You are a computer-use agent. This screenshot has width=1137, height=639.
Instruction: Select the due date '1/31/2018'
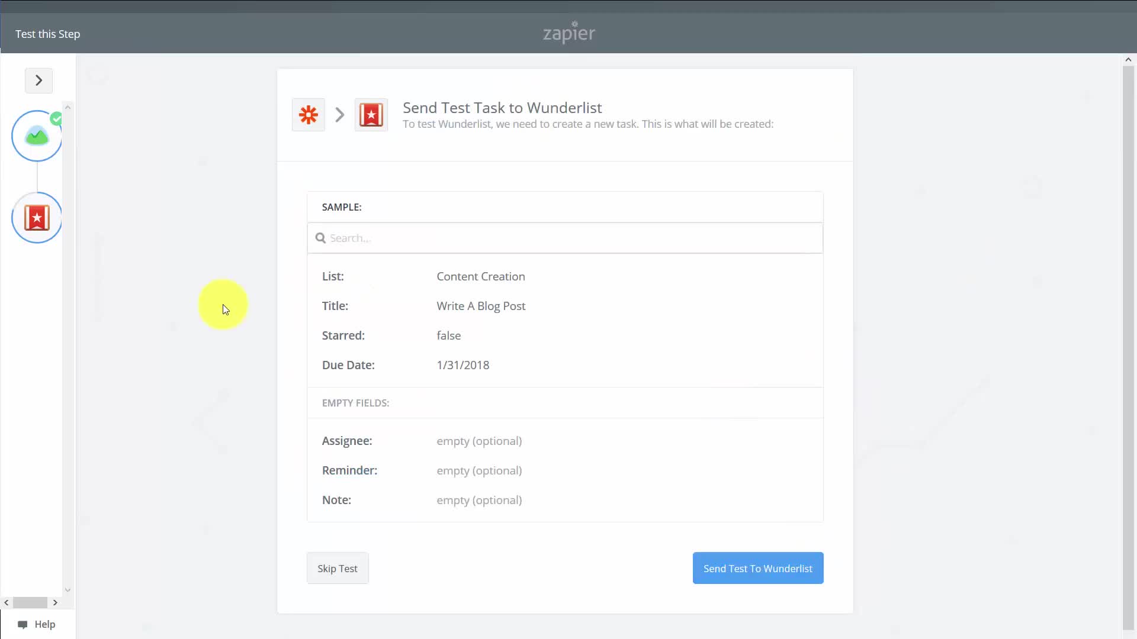click(463, 365)
